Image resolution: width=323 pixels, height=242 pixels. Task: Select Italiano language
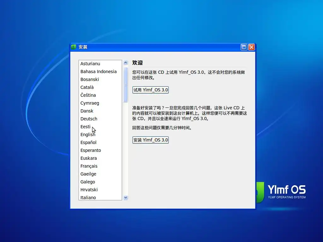(x=100, y=197)
